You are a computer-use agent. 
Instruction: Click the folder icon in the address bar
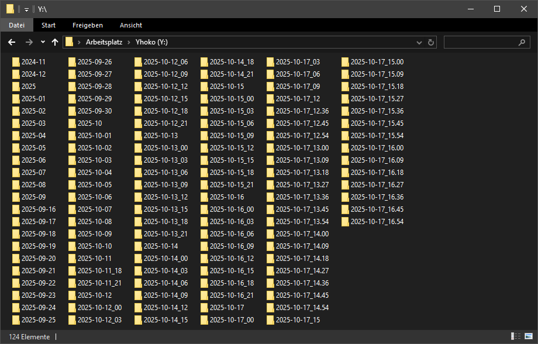coord(70,42)
